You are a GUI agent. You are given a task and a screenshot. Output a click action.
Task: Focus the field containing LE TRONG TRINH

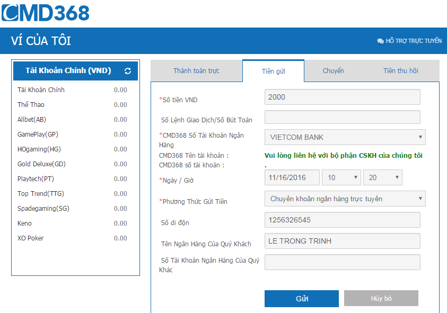343,241
